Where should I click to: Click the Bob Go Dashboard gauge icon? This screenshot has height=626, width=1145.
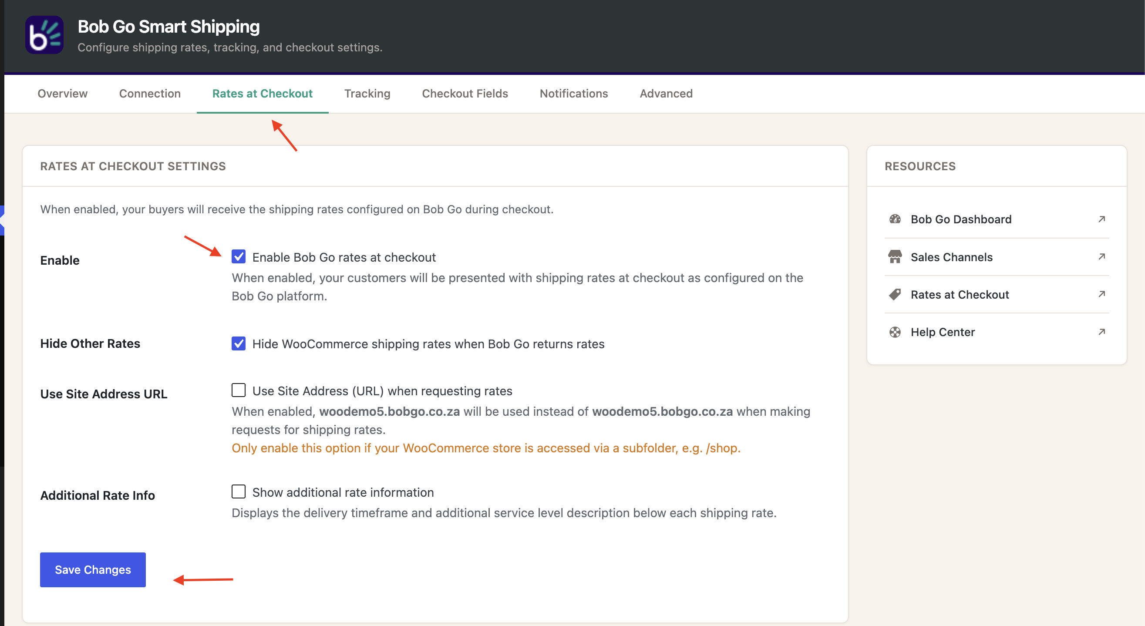(x=895, y=219)
